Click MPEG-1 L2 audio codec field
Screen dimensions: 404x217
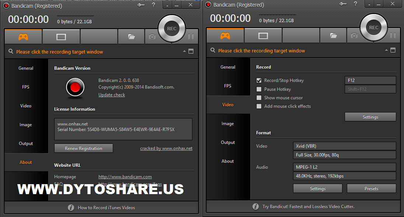tap(345, 167)
